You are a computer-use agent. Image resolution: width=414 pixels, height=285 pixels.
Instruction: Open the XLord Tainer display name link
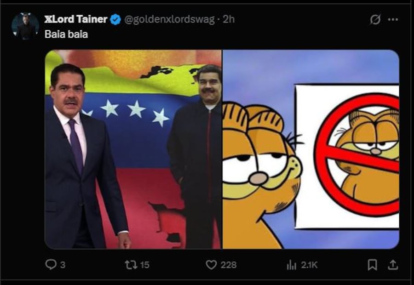pos(76,19)
